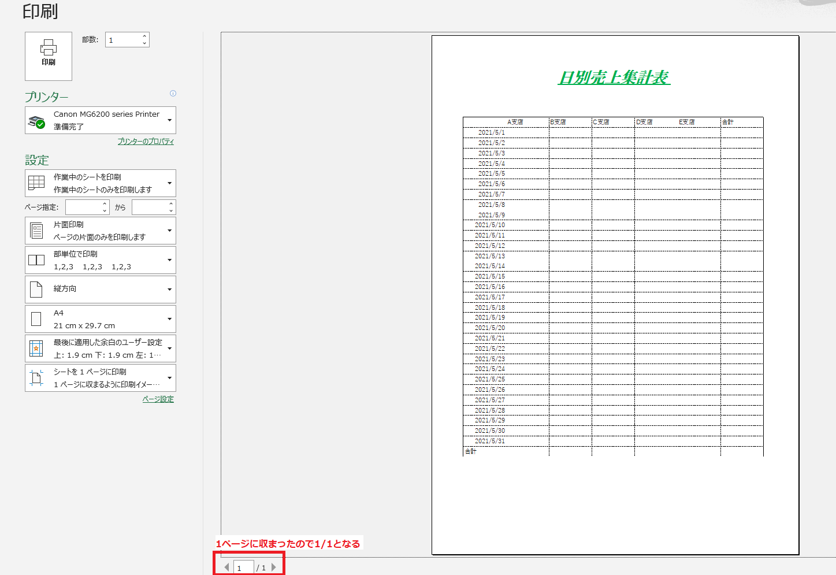836x575 pixels.
Task: Go to the next preview page
Action: pyautogui.click(x=274, y=567)
